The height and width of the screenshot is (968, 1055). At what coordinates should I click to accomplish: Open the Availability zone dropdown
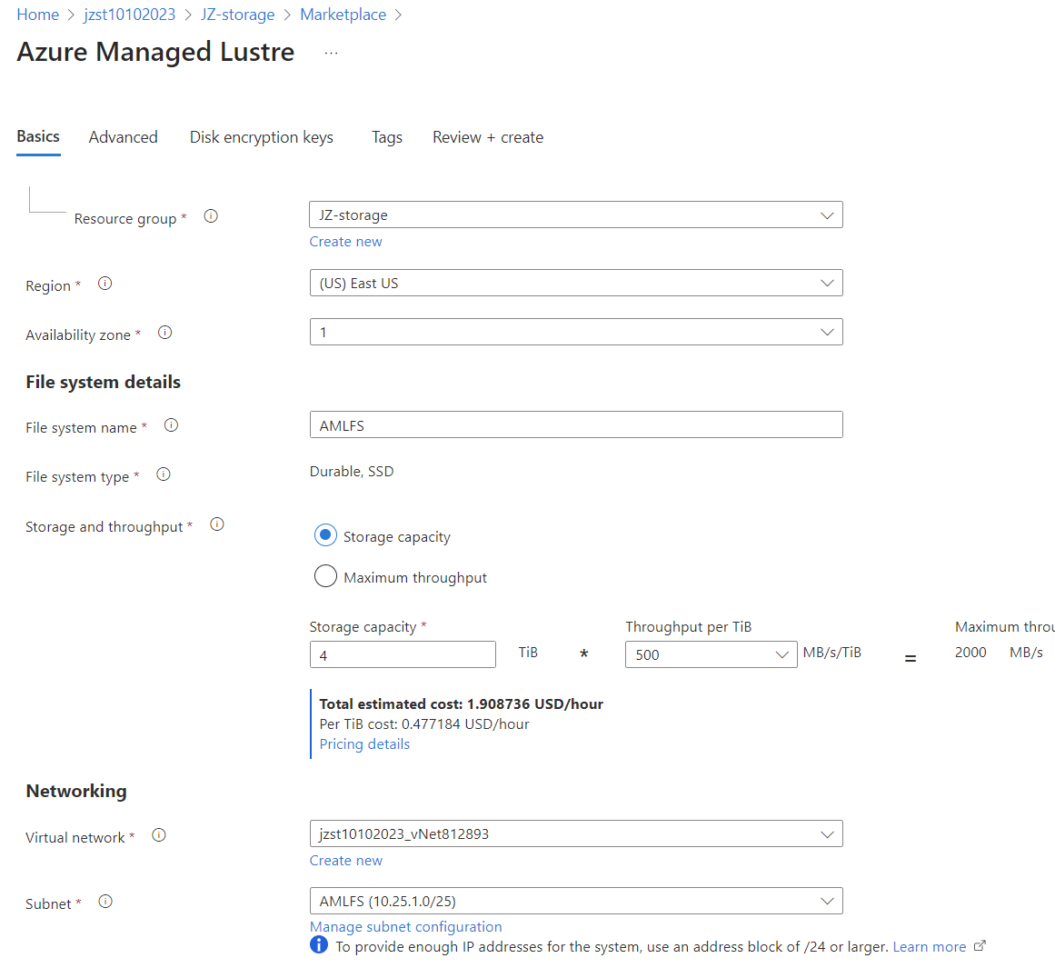click(x=576, y=332)
